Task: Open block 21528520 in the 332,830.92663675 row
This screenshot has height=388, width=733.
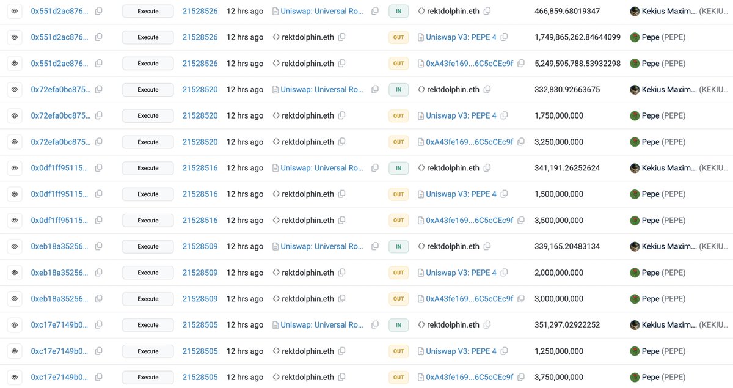Action: tap(200, 90)
